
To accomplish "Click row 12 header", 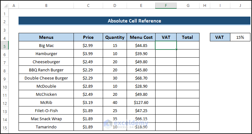I will tap(4, 103).
